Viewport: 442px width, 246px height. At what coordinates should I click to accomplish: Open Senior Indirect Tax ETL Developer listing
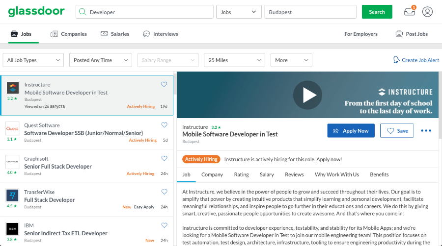coord(66,233)
